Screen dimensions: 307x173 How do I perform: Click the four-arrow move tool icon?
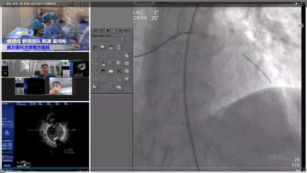111,55
